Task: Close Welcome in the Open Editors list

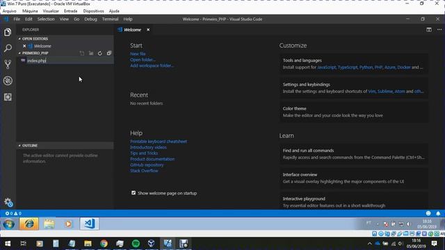Action: coord(24,46)
